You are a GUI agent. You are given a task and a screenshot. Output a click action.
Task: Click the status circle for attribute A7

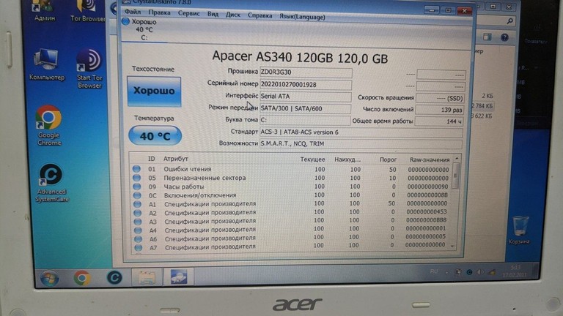click(139, 247)
